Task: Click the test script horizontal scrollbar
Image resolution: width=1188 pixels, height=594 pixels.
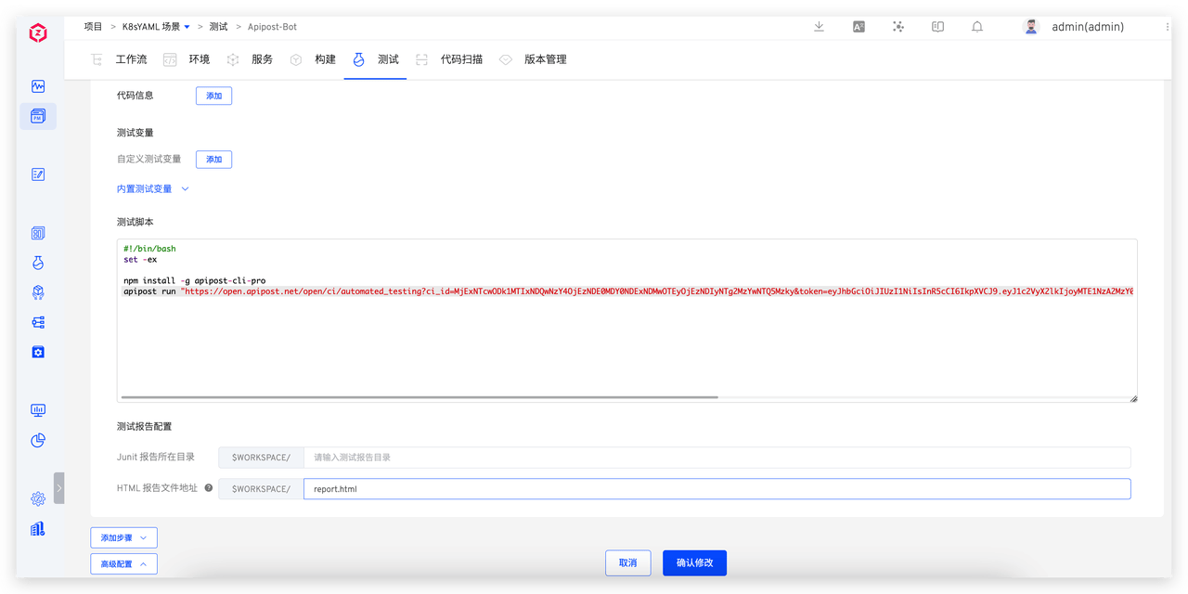Action: coord(420,397)
